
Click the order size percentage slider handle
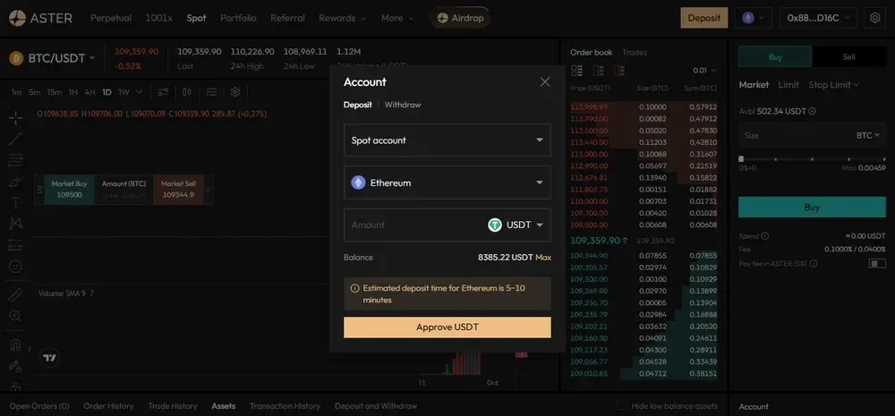(x=741, y=159)
